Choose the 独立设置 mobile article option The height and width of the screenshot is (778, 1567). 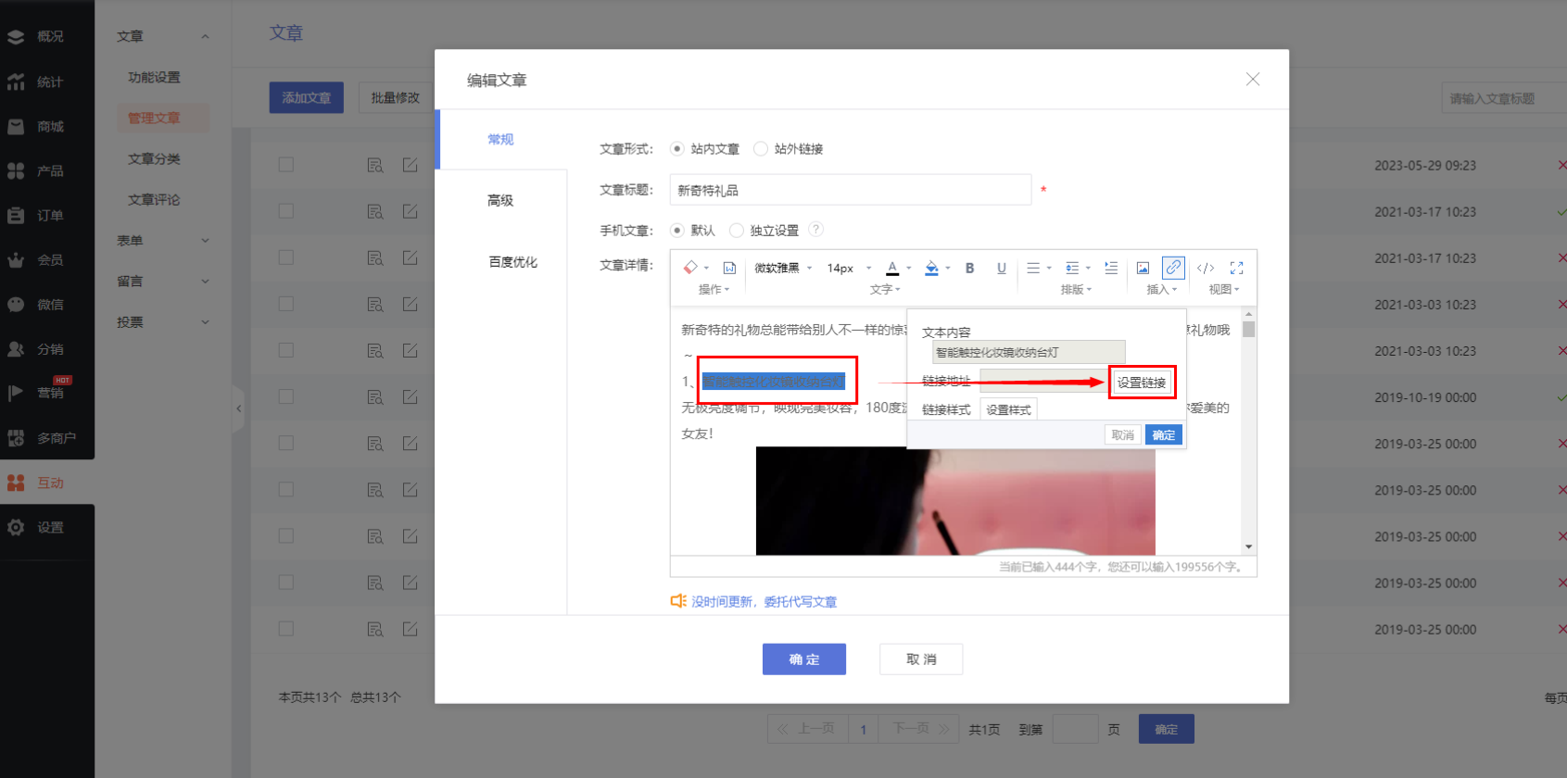[x=737, y=231]
